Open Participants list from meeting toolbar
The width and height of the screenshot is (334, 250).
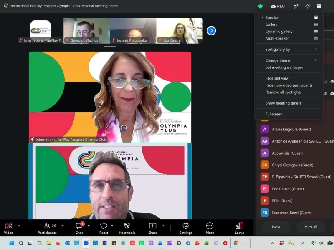[47, 228]
